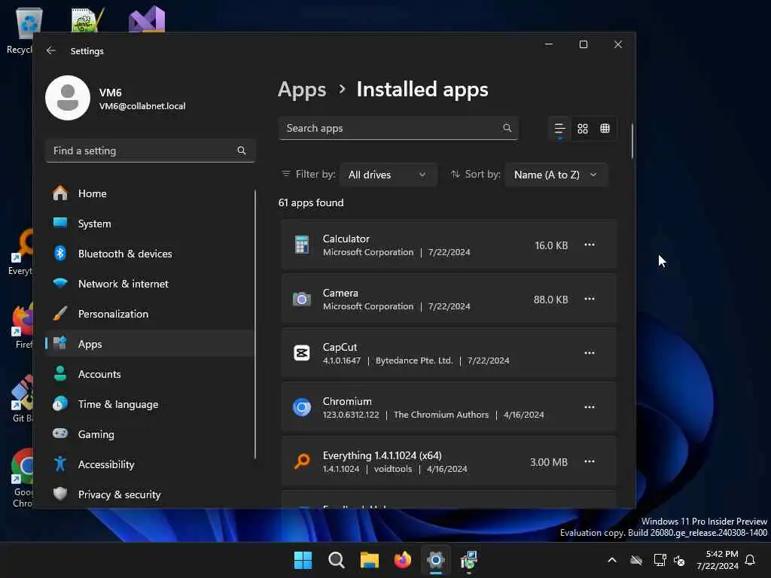Click the CapCut app name
This screenshot has height=578, width=771.
point(340,347)
